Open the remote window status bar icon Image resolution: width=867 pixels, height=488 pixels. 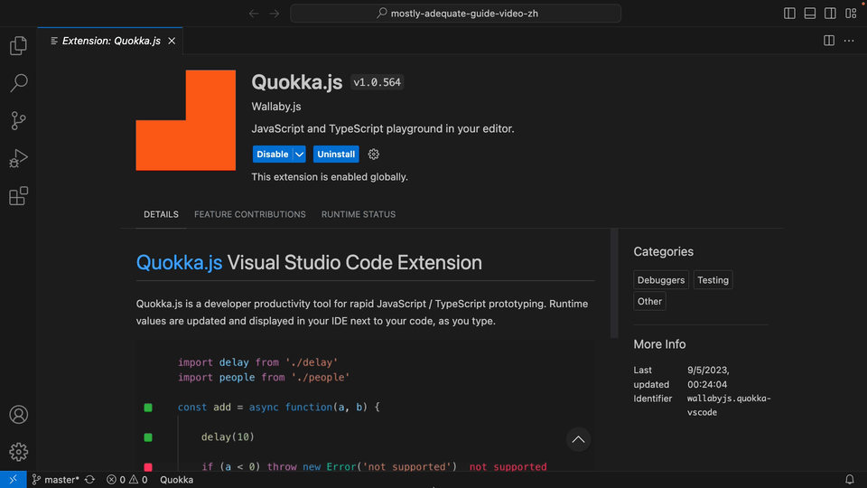click(x=14, y=480)
